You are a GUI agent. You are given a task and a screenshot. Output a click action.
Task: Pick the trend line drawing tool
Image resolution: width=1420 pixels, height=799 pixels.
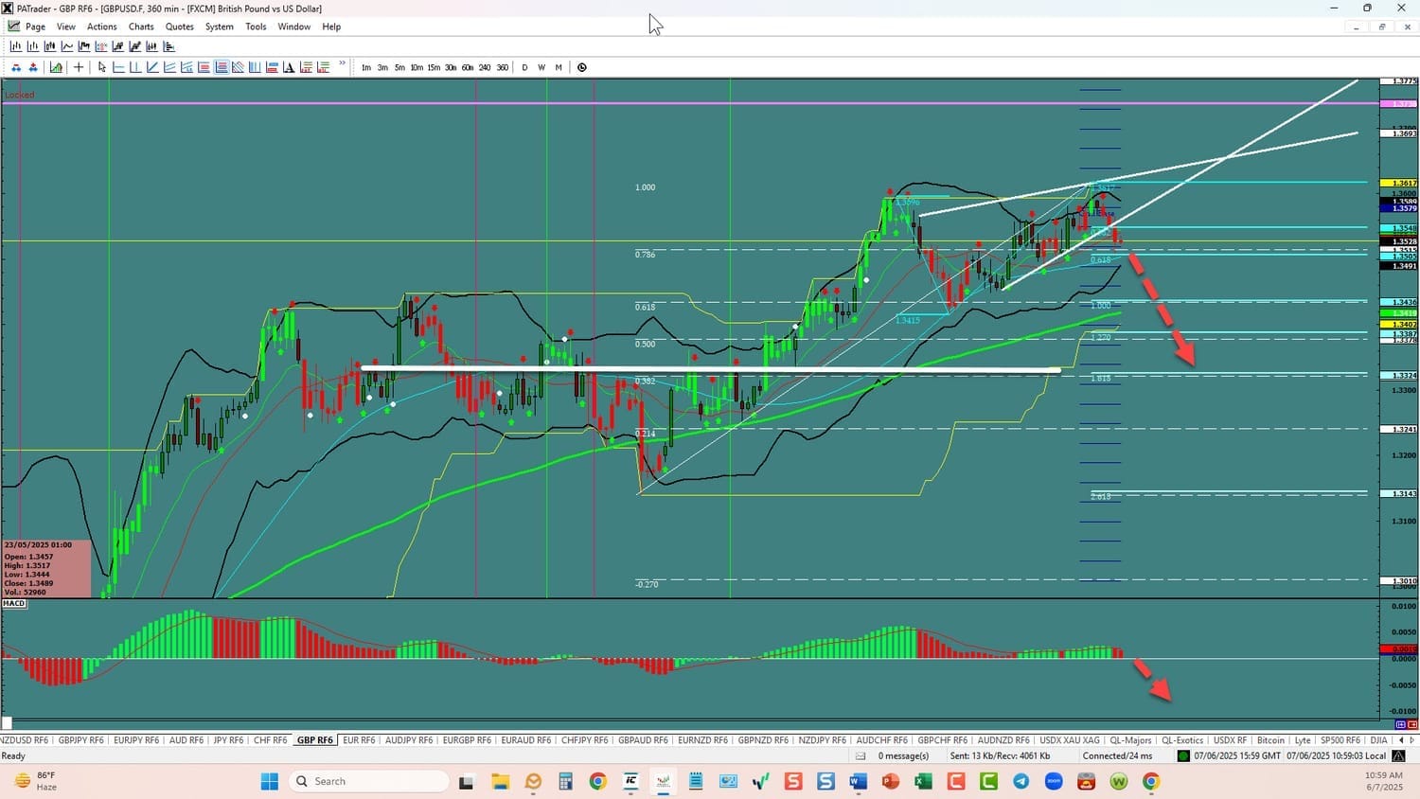pyautogui.click(x=152, y=67)
